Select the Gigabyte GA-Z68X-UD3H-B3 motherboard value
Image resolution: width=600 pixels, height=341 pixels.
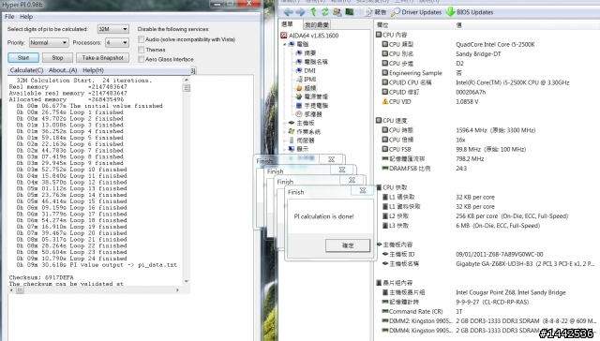(525, 264)
